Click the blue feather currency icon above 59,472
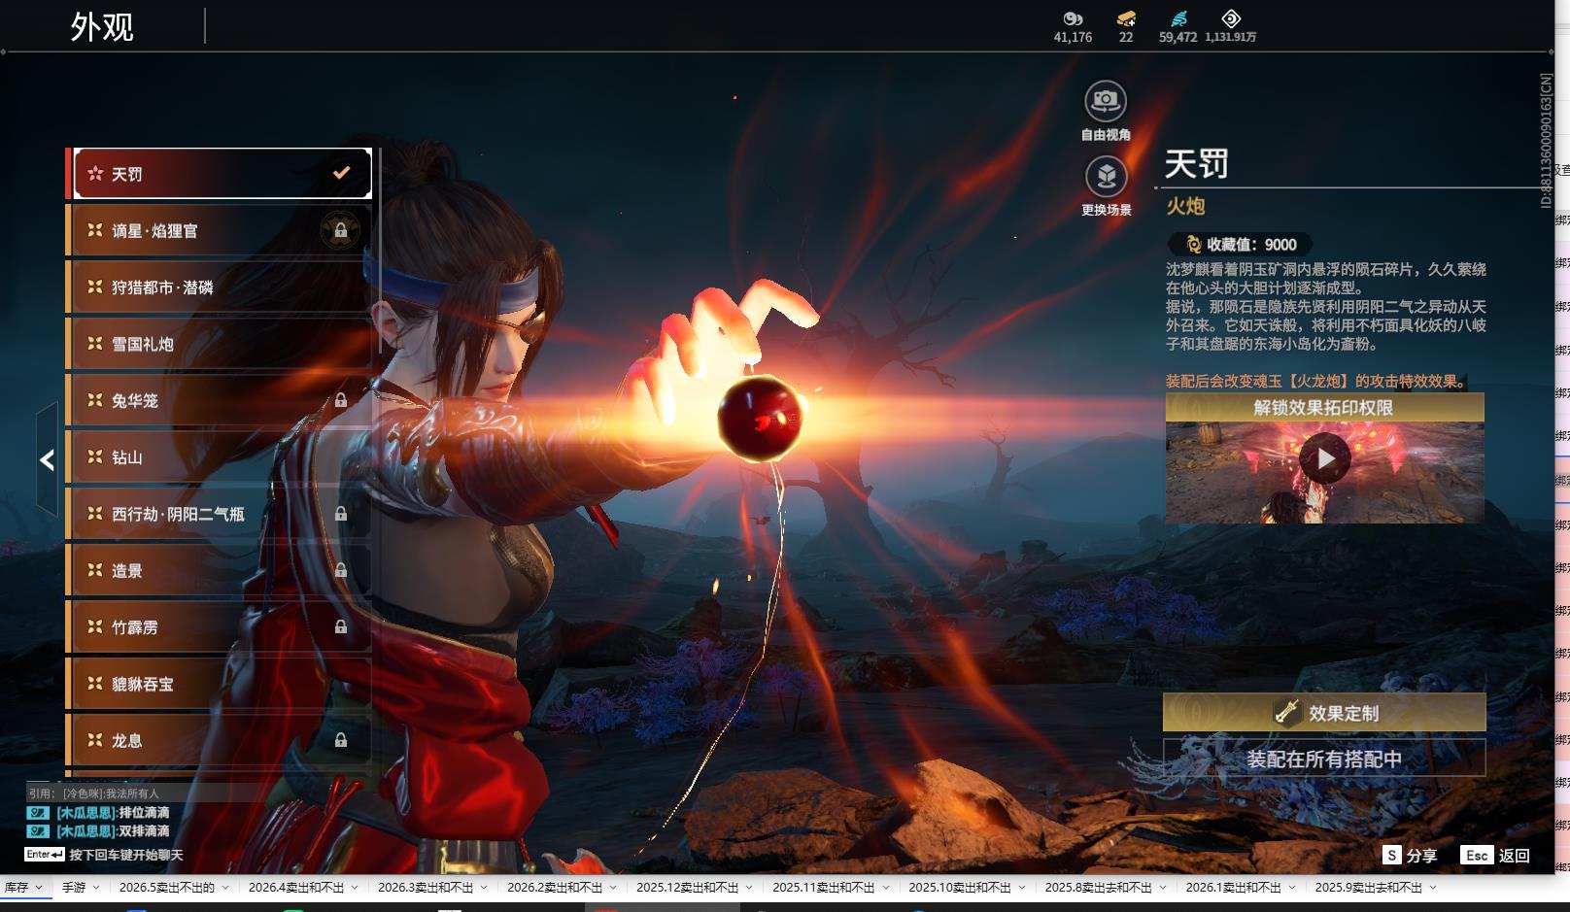Viewport: 1570px width, 912px height. [1178, 18]
